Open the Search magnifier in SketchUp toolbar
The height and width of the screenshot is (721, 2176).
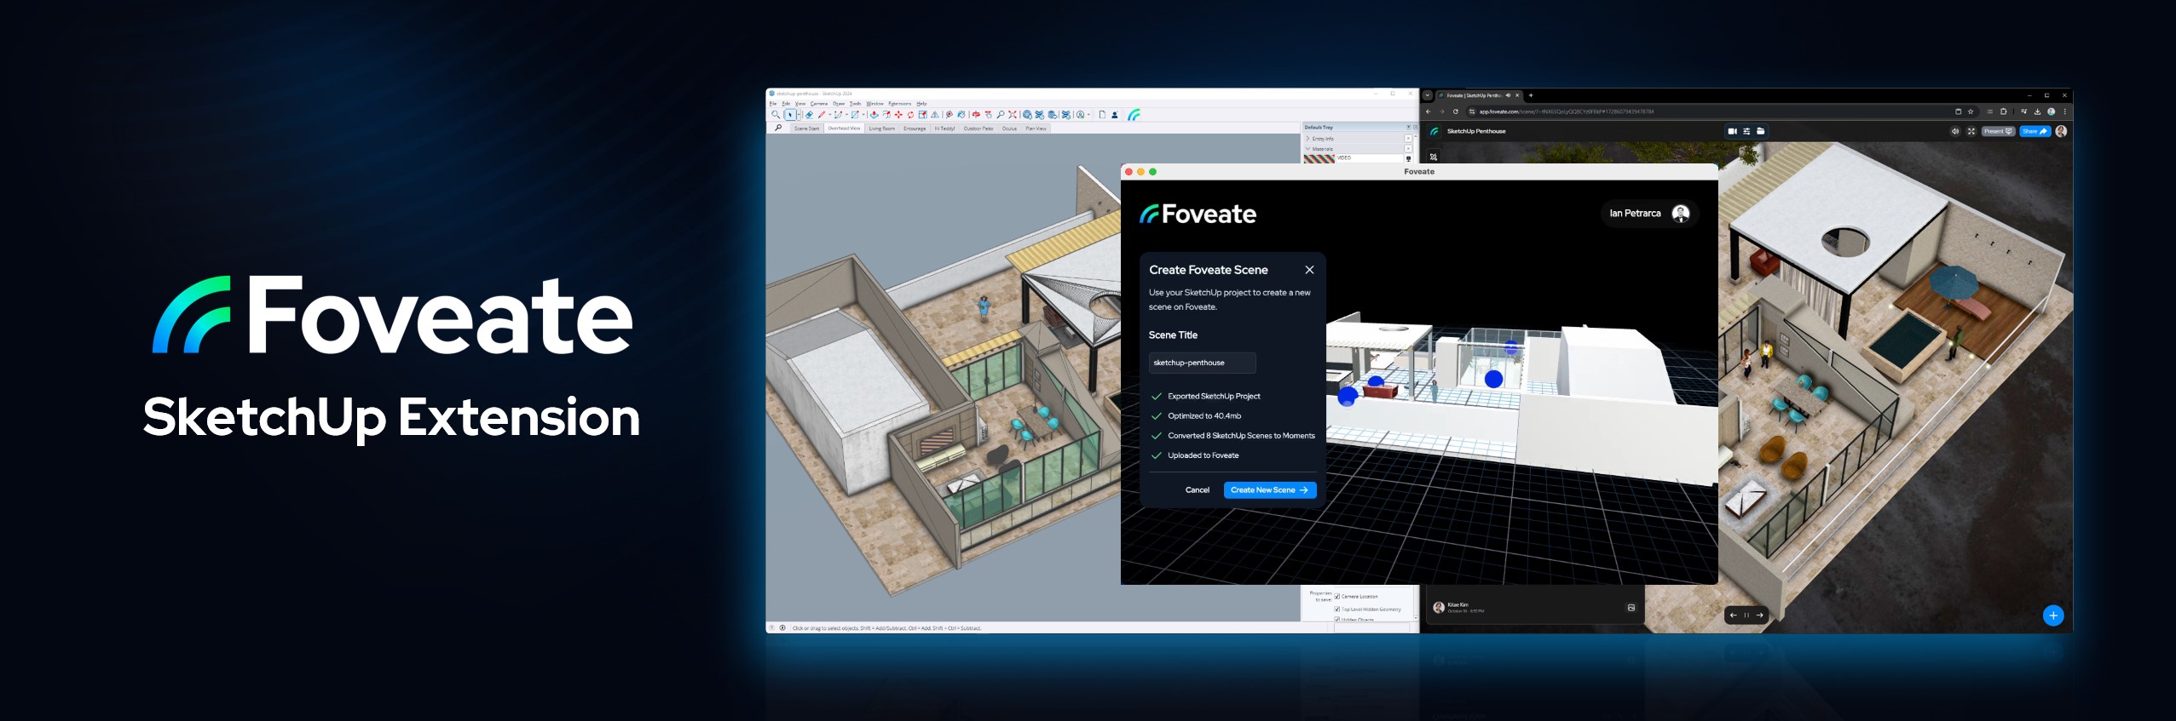pyautogui.click(x=776, y=115)
